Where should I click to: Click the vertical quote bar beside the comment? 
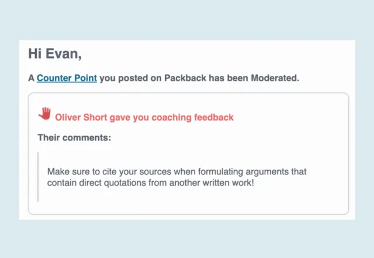point(38,177)
